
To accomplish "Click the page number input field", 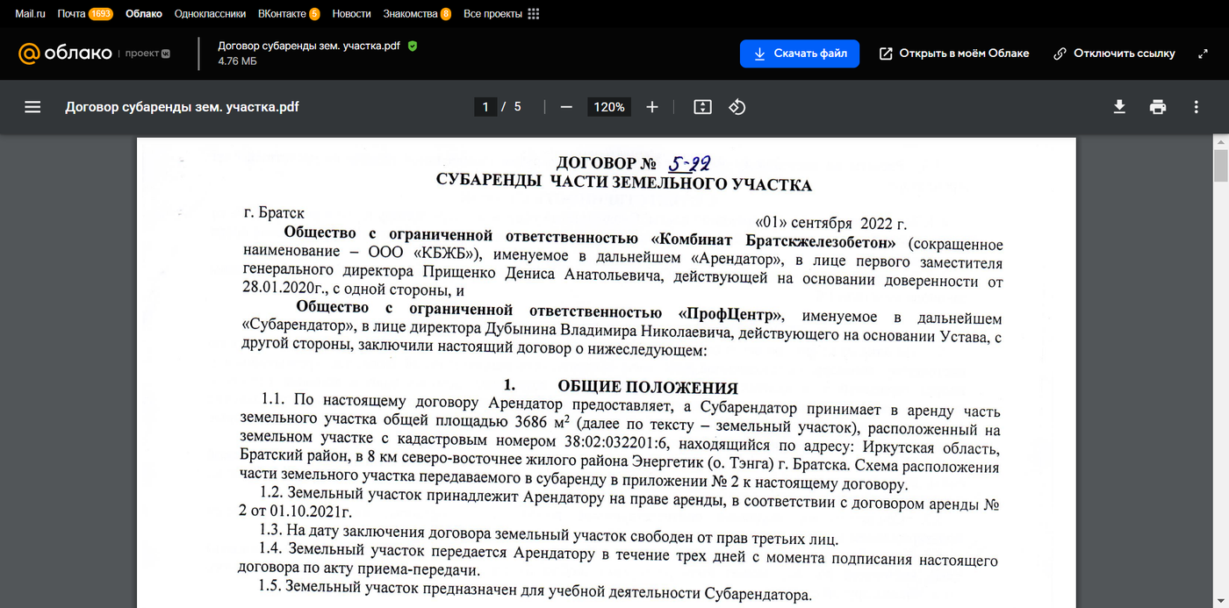I will tap(485, 107).
